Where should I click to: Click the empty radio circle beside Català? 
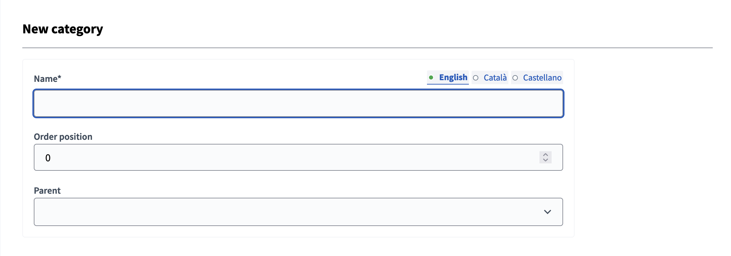click(x=476, y=77)
